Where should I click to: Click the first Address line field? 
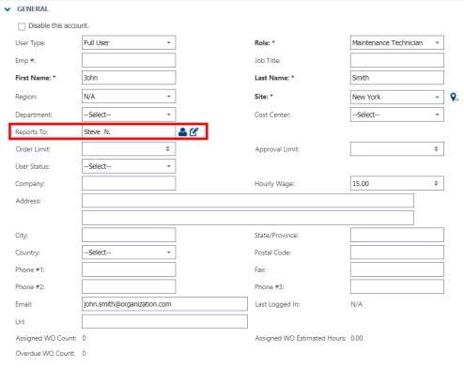tap(248, 201)
